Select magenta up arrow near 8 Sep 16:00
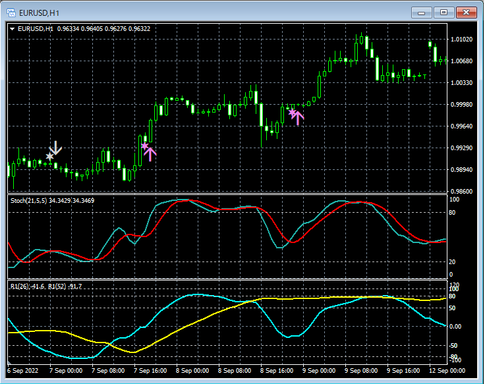 [298, 118]
